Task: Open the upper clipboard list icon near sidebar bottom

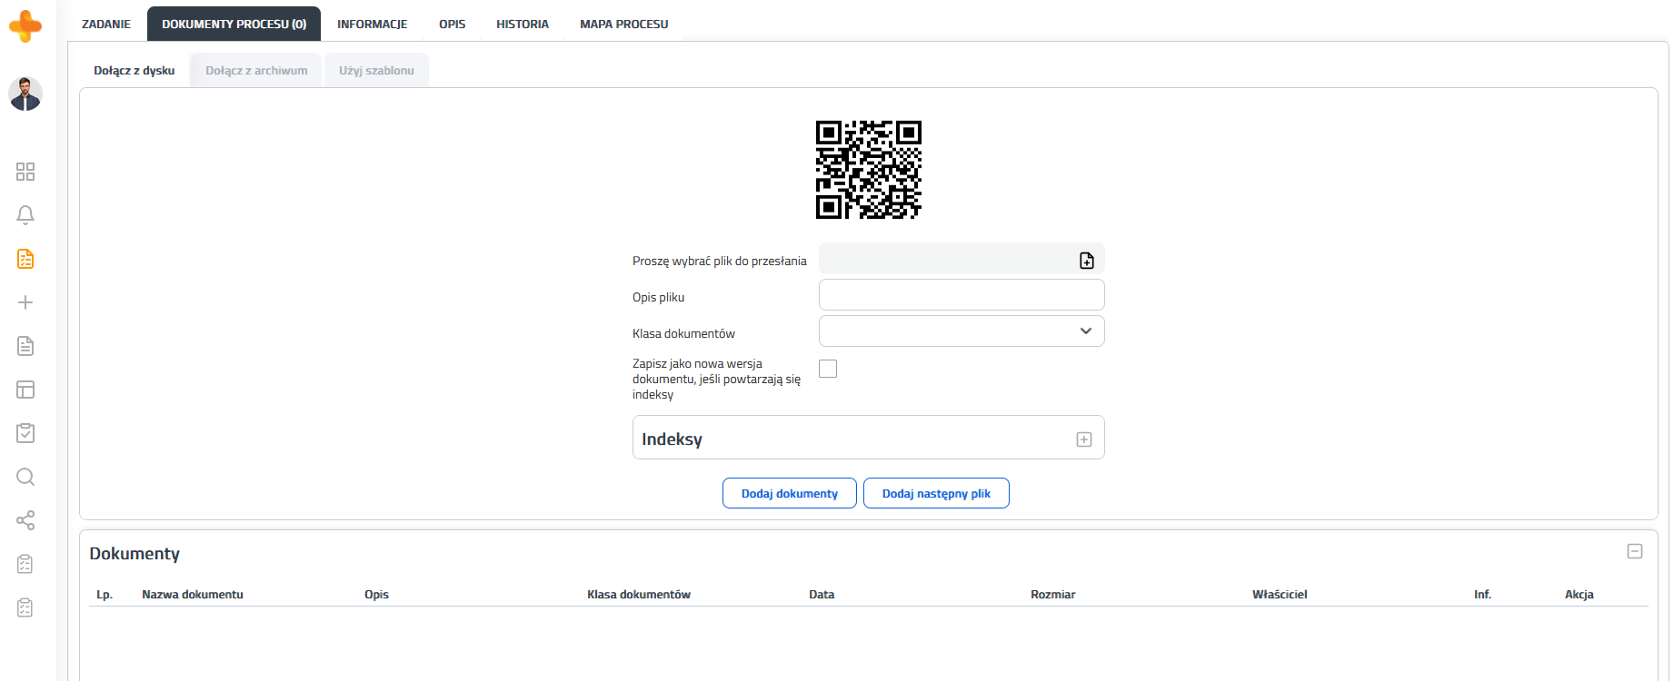Action: [25, 564]
